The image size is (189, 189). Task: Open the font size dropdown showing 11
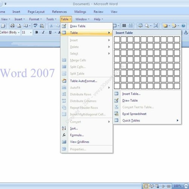click(31, 33)
